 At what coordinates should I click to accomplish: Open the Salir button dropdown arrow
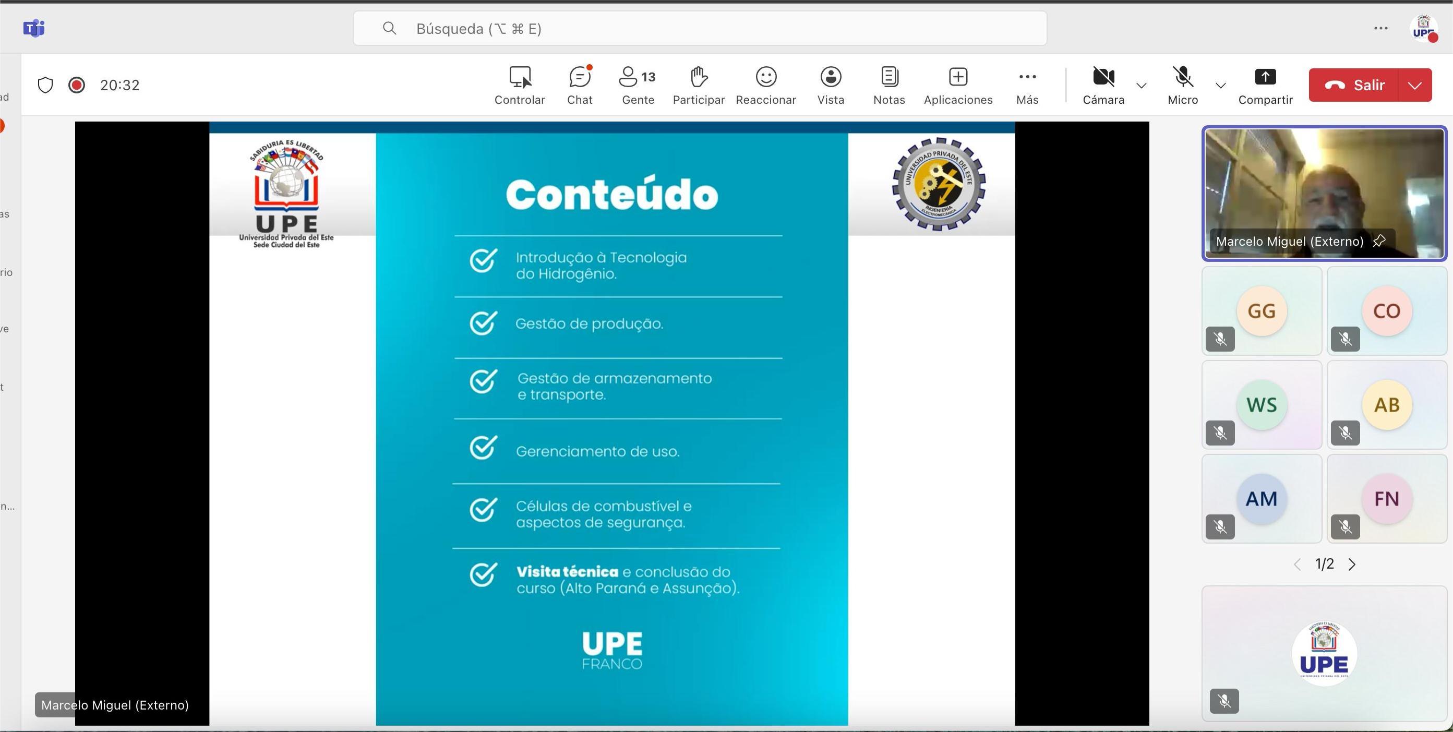coord(1414,85)
